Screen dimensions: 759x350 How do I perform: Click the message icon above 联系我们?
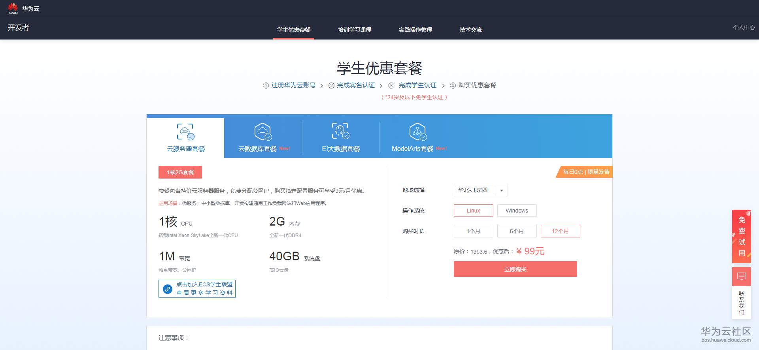point(742,277)
